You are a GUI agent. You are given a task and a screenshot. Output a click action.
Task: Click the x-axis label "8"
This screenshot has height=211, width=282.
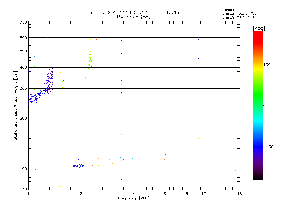tap(187, 194)
